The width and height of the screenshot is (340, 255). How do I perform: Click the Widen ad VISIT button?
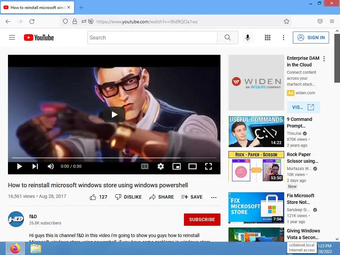[303, 107]
